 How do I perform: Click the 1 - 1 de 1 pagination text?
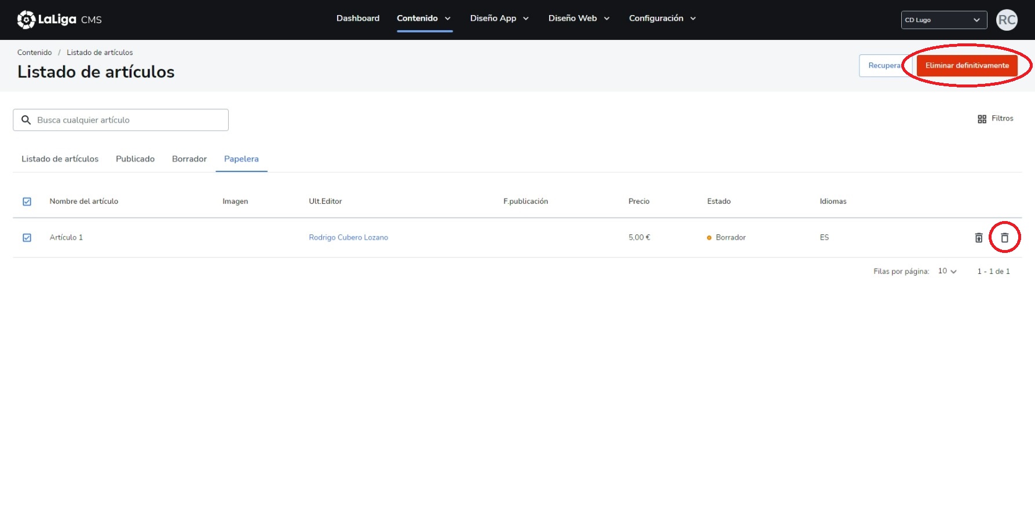pyautogui.click(x=993, y=271)
